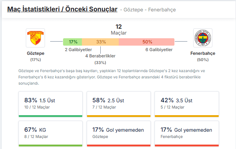Click the 12 Maçlar total count
Image resolution: width=236 pixels, height=149 pixels.
click(x=119, y=29)
